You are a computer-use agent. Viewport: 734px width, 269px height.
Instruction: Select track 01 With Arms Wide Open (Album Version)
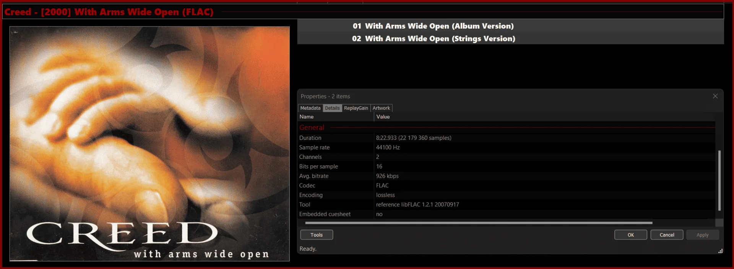[x=510, y=26]
